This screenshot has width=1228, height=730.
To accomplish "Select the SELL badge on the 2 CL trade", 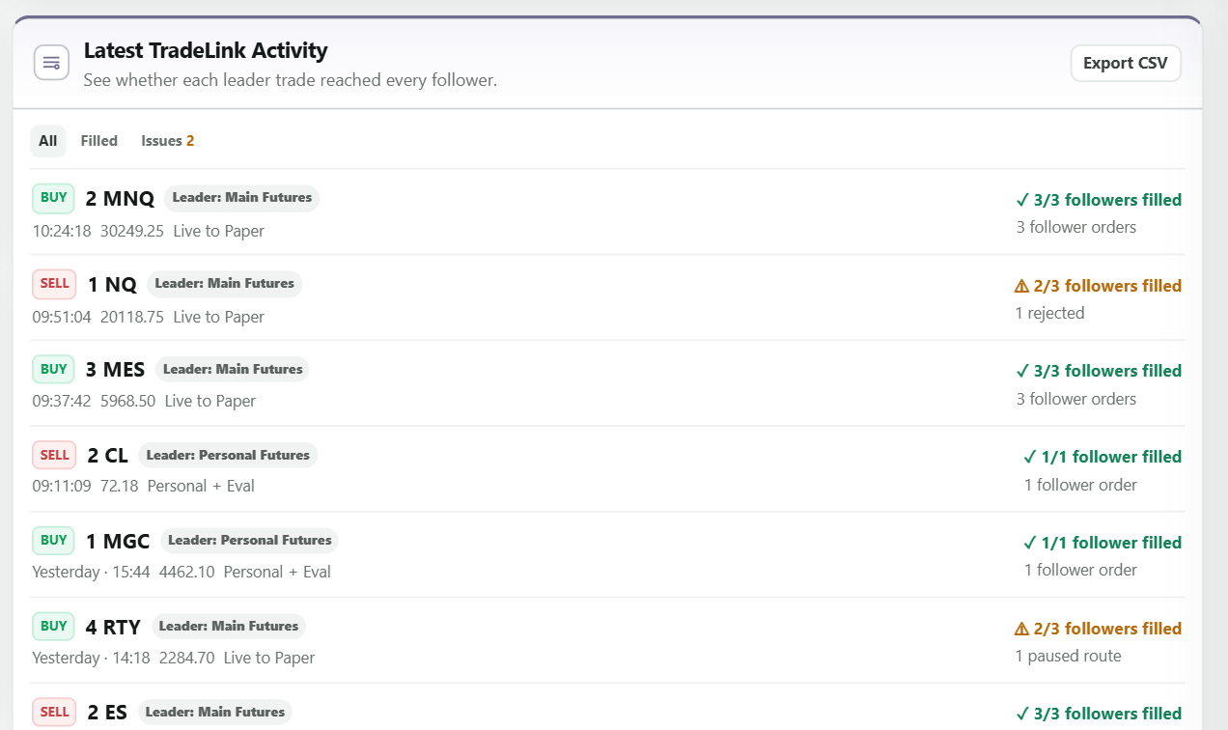I will click(x=55, y=455).
